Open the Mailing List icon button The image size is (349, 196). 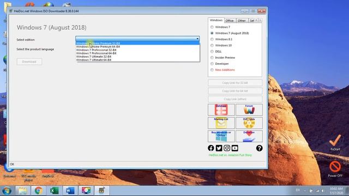(221, 123)
